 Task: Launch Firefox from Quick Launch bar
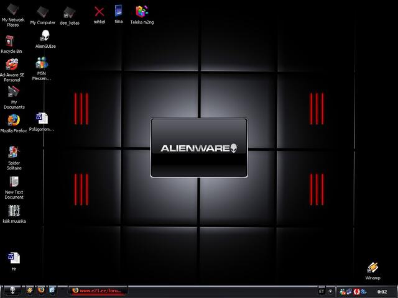41,290
